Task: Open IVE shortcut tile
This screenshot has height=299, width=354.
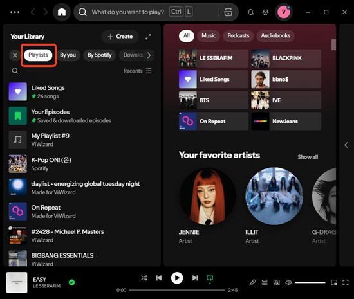Action: (x=286, y=100)
